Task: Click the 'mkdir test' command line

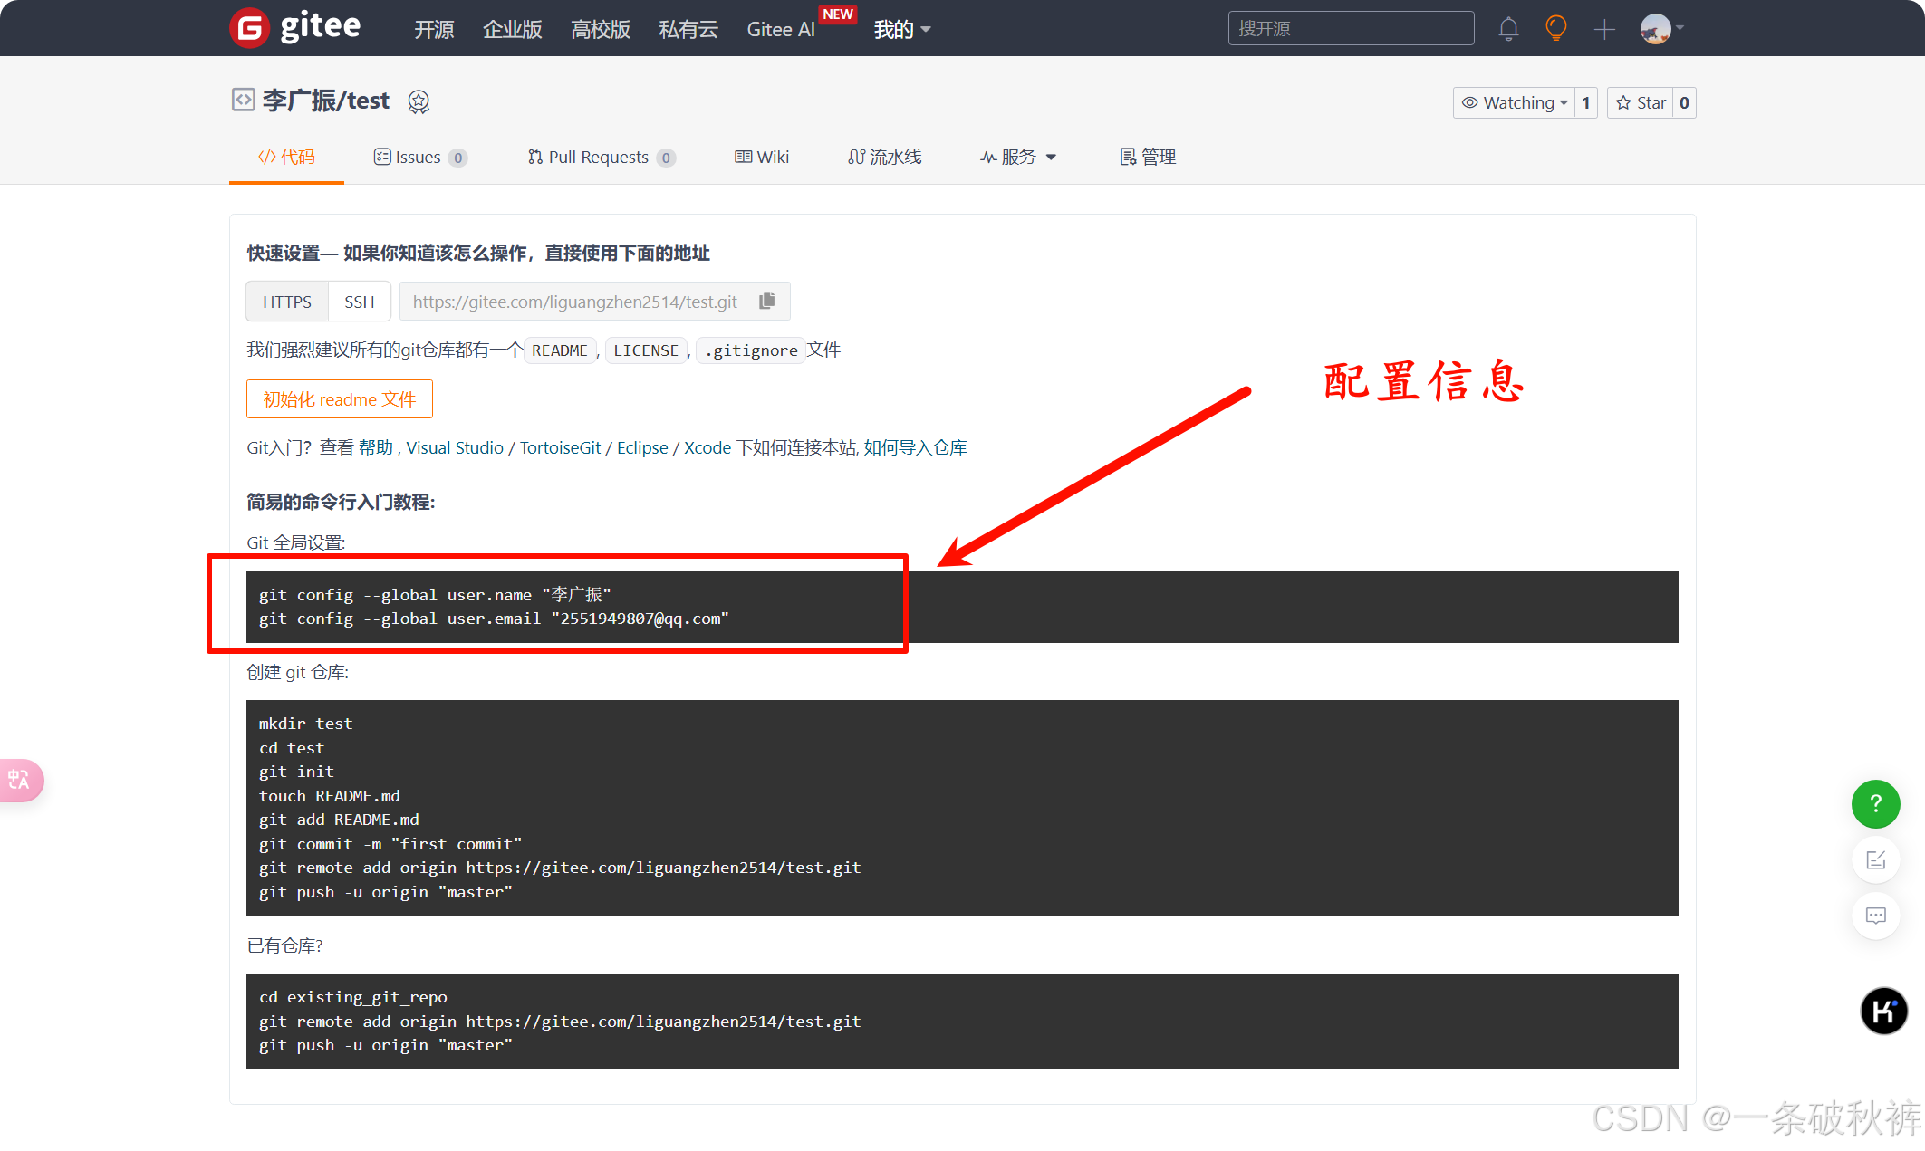Action: (x=305, y=724)
